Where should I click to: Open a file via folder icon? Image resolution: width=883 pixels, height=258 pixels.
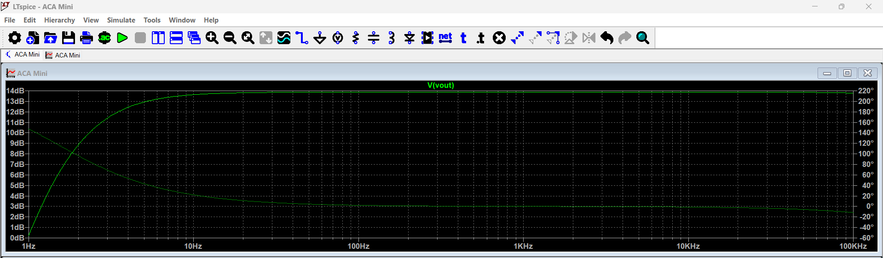[x=50, y=38]
